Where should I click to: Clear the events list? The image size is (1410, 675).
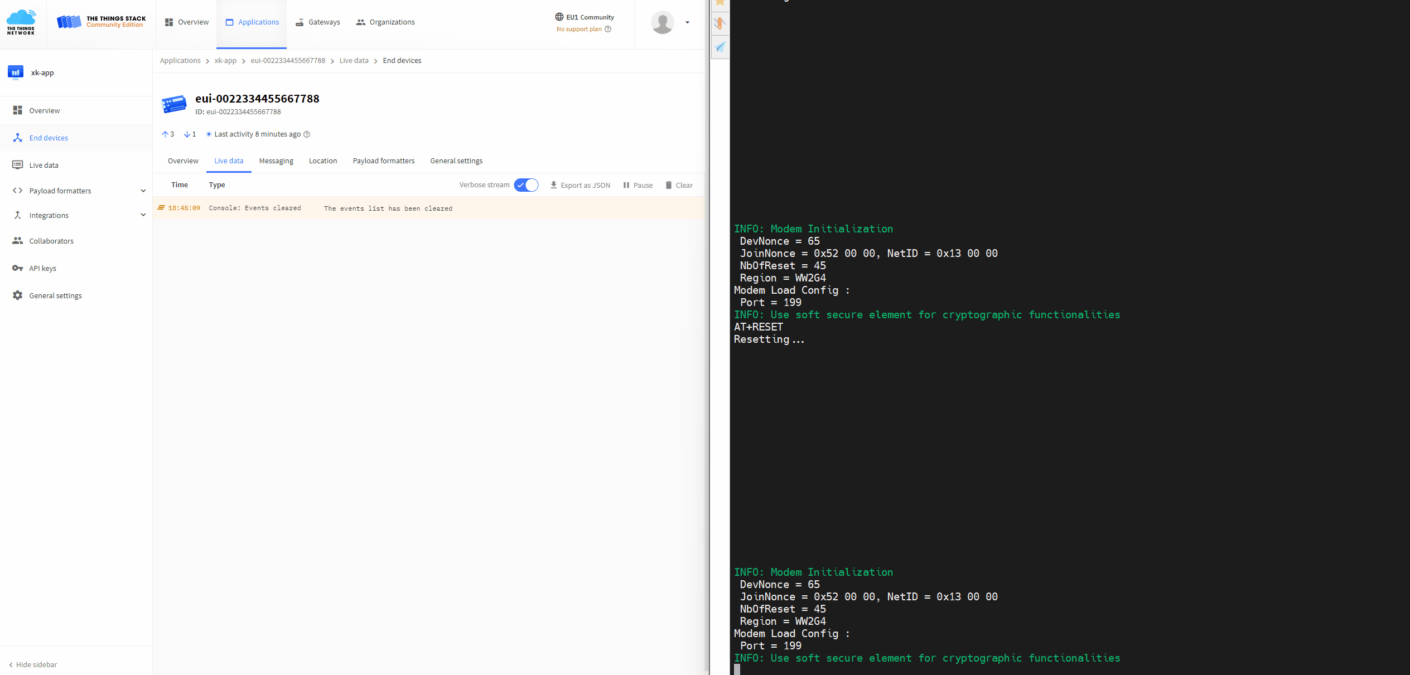[x=679, y=185]
